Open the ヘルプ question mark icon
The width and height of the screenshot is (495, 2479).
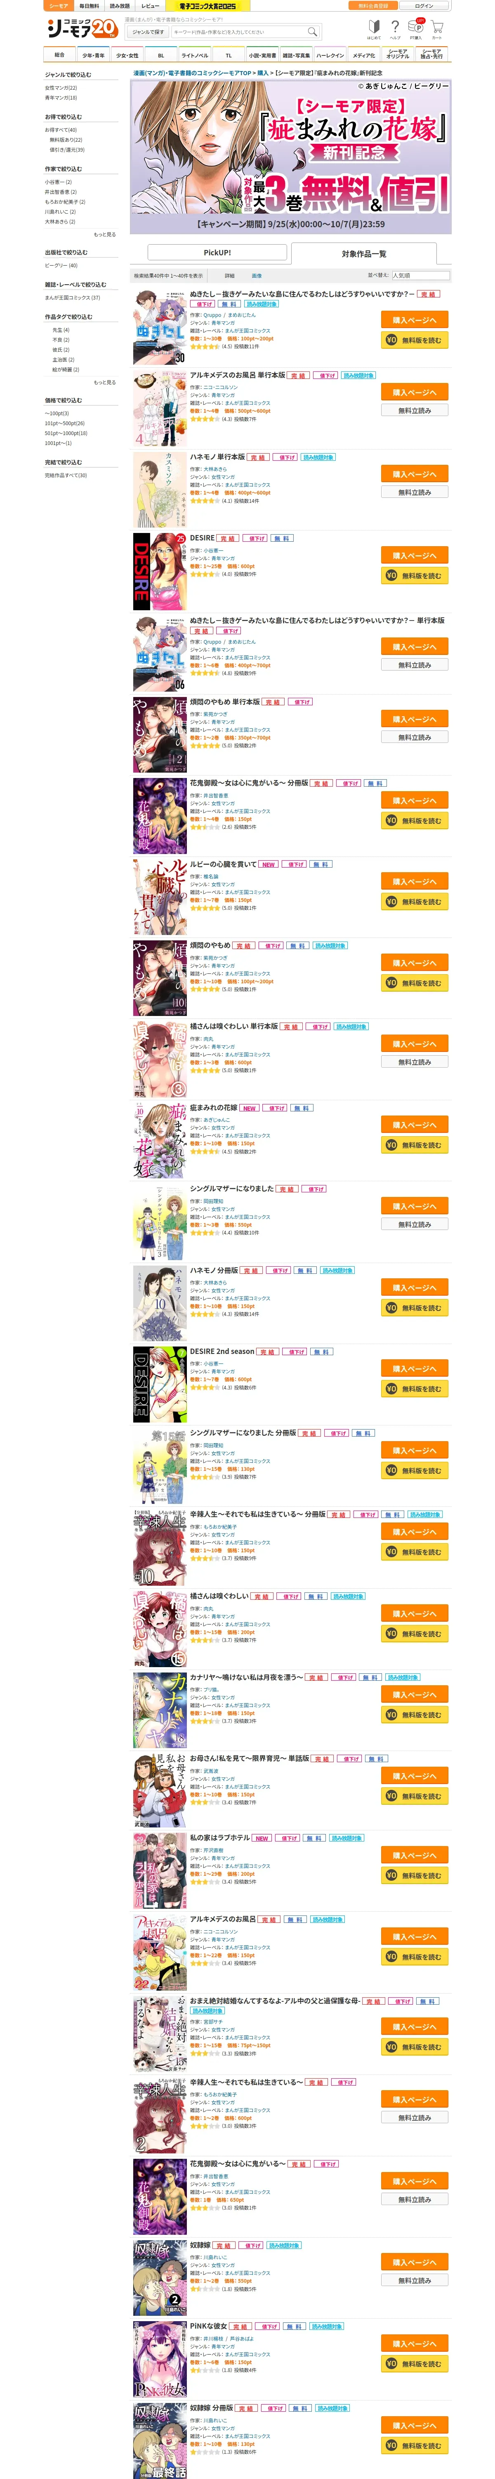(395, 29)
